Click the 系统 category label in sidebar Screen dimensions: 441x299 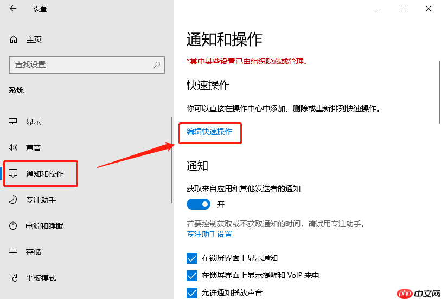click(16, 90)
